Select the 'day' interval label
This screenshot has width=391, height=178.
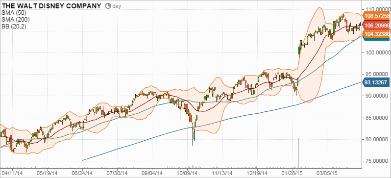click(x=117, y=6)
